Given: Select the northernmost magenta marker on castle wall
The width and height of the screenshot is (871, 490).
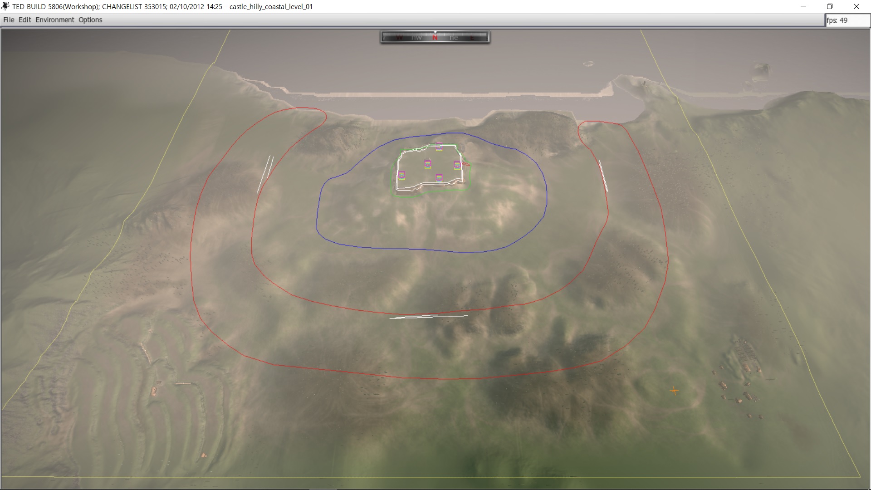Looking at the screenshot, I should tap(439, 146).
